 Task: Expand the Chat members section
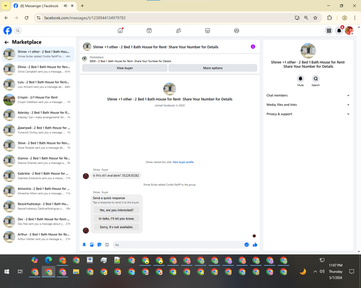308,95
